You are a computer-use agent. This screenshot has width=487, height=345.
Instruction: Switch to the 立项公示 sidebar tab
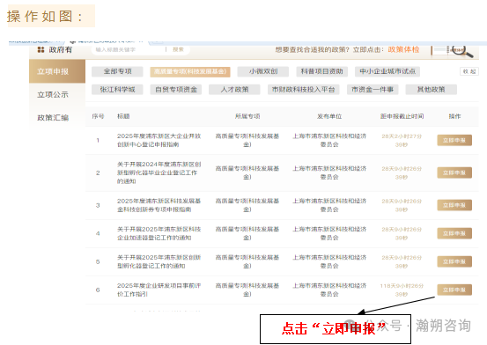(53, 95)
